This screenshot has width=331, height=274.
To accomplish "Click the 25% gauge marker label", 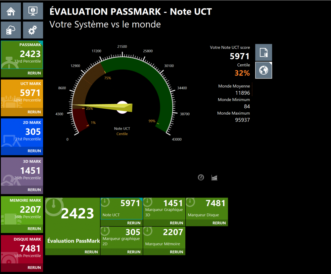I will [89, 108].
